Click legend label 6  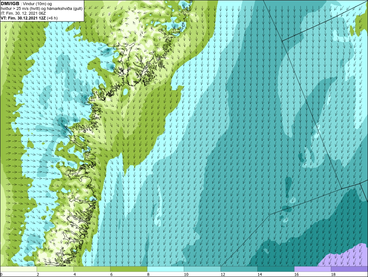[112, 274]
